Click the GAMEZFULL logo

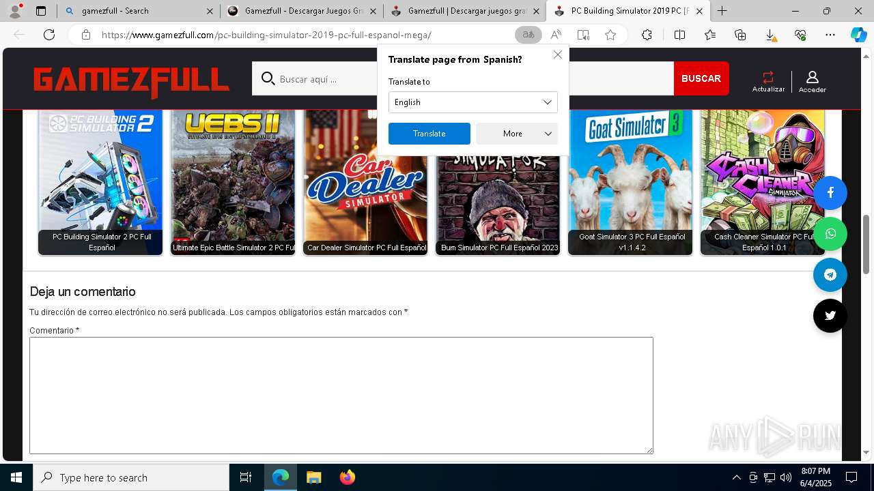pos(131,82)
